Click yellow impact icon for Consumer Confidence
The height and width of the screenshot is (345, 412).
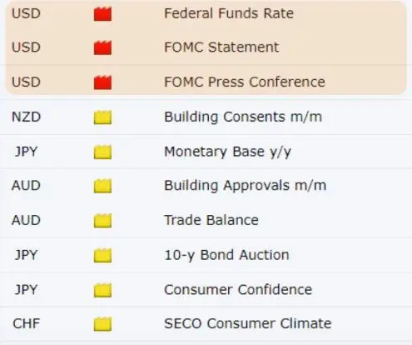click(102, 290)
